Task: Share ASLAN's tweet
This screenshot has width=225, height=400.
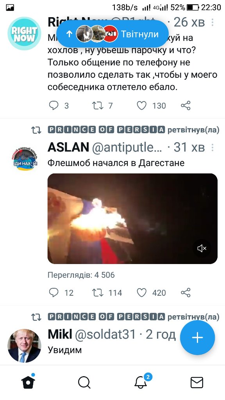Action: click(x=186, y=293)
